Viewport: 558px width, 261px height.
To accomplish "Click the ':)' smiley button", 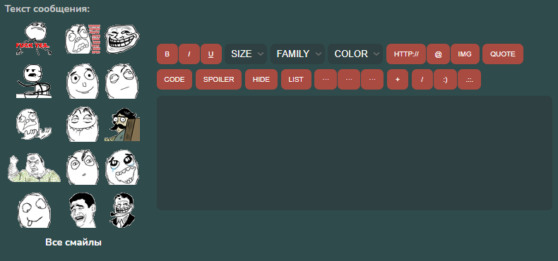I will point(445,79).
